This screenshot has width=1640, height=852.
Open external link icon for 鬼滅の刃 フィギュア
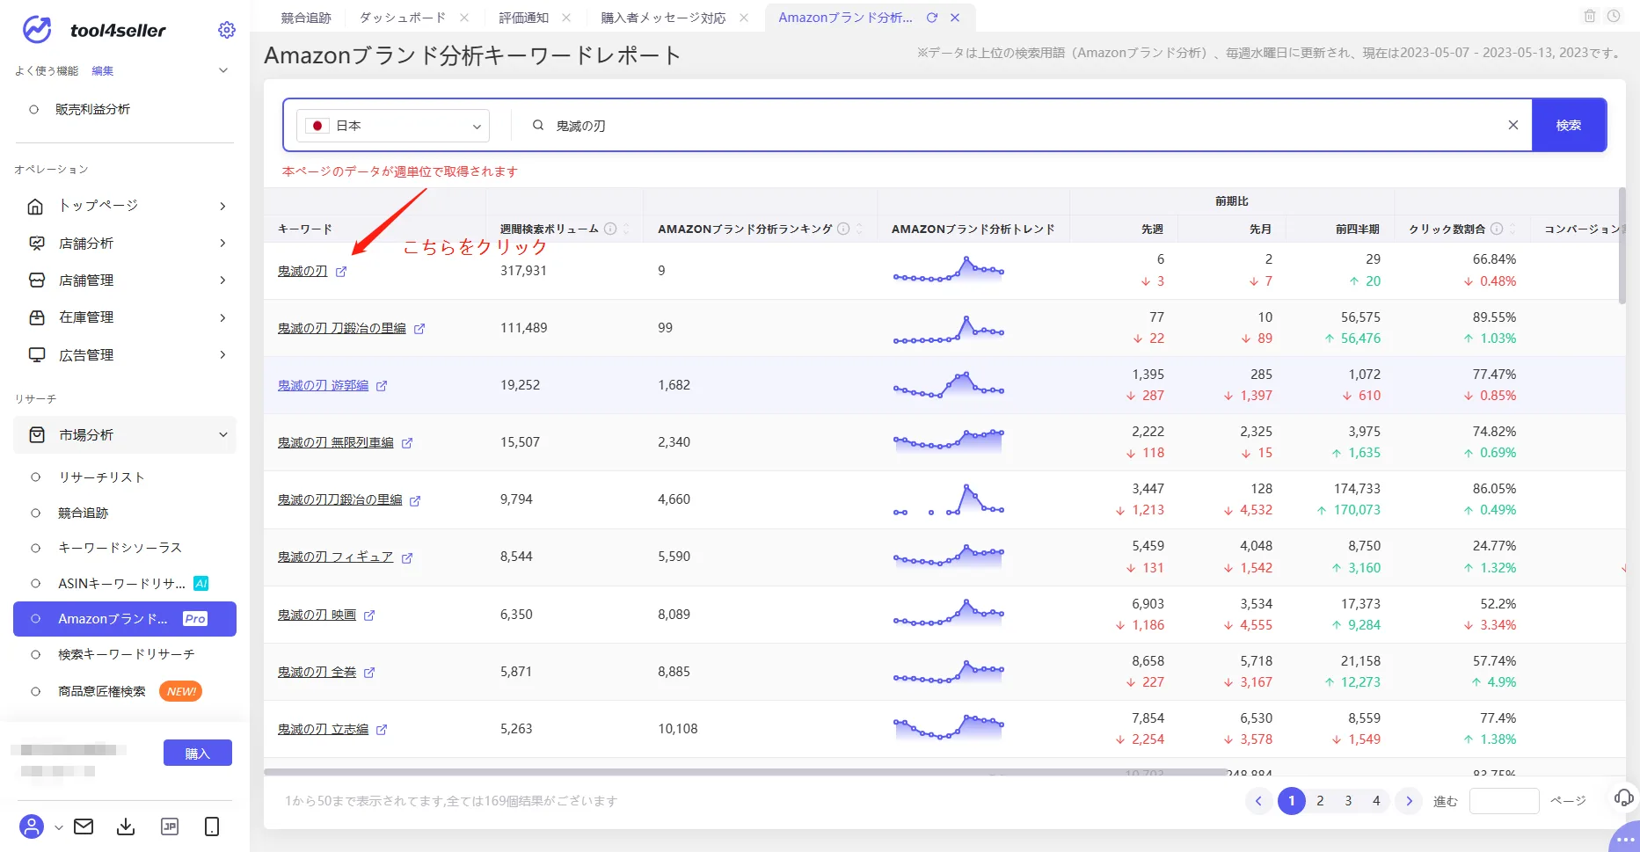407,557
